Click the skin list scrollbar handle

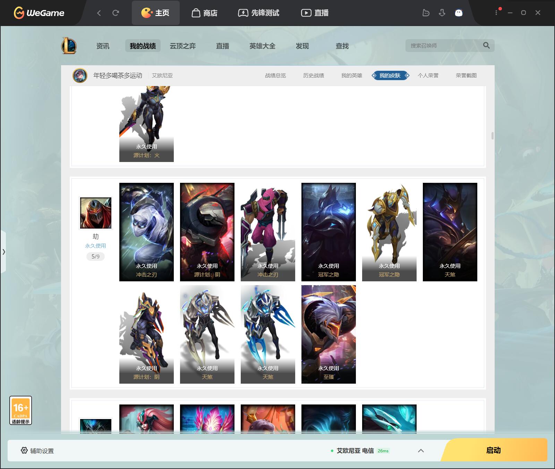click(x=492, y=136)
